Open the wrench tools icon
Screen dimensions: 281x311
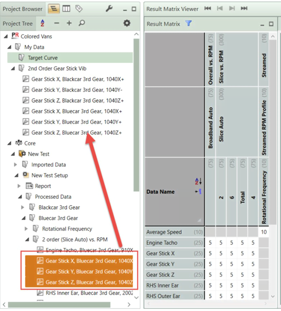(x=109, y=9)
